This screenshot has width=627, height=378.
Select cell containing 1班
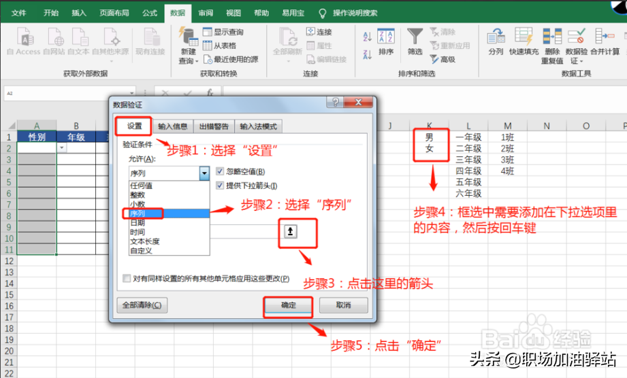click(507, 137)
